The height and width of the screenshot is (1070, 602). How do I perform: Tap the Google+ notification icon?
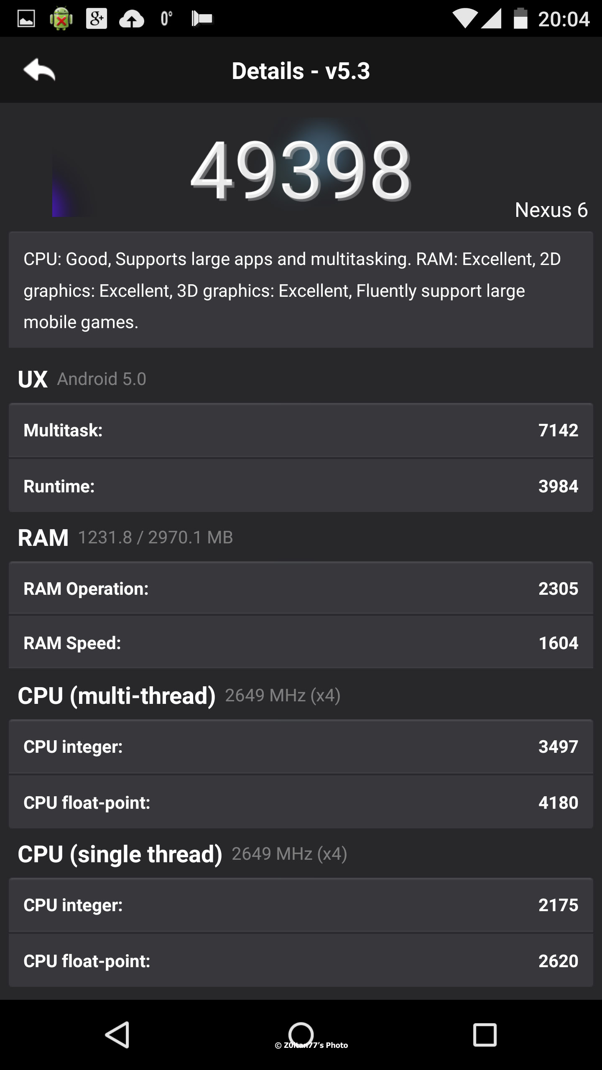point(96,19)
